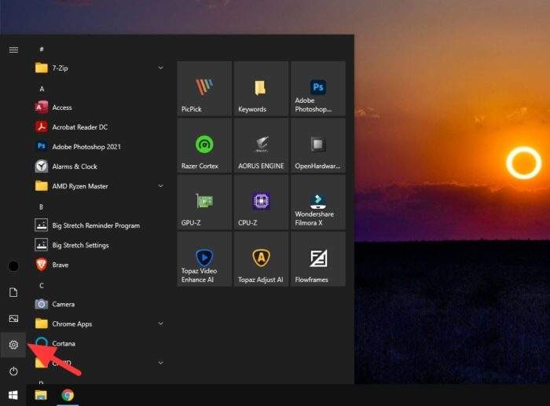Launch Adobe Photoshop from pinned tiles
The image size is (550, 406).
click(x=318, y=89)
